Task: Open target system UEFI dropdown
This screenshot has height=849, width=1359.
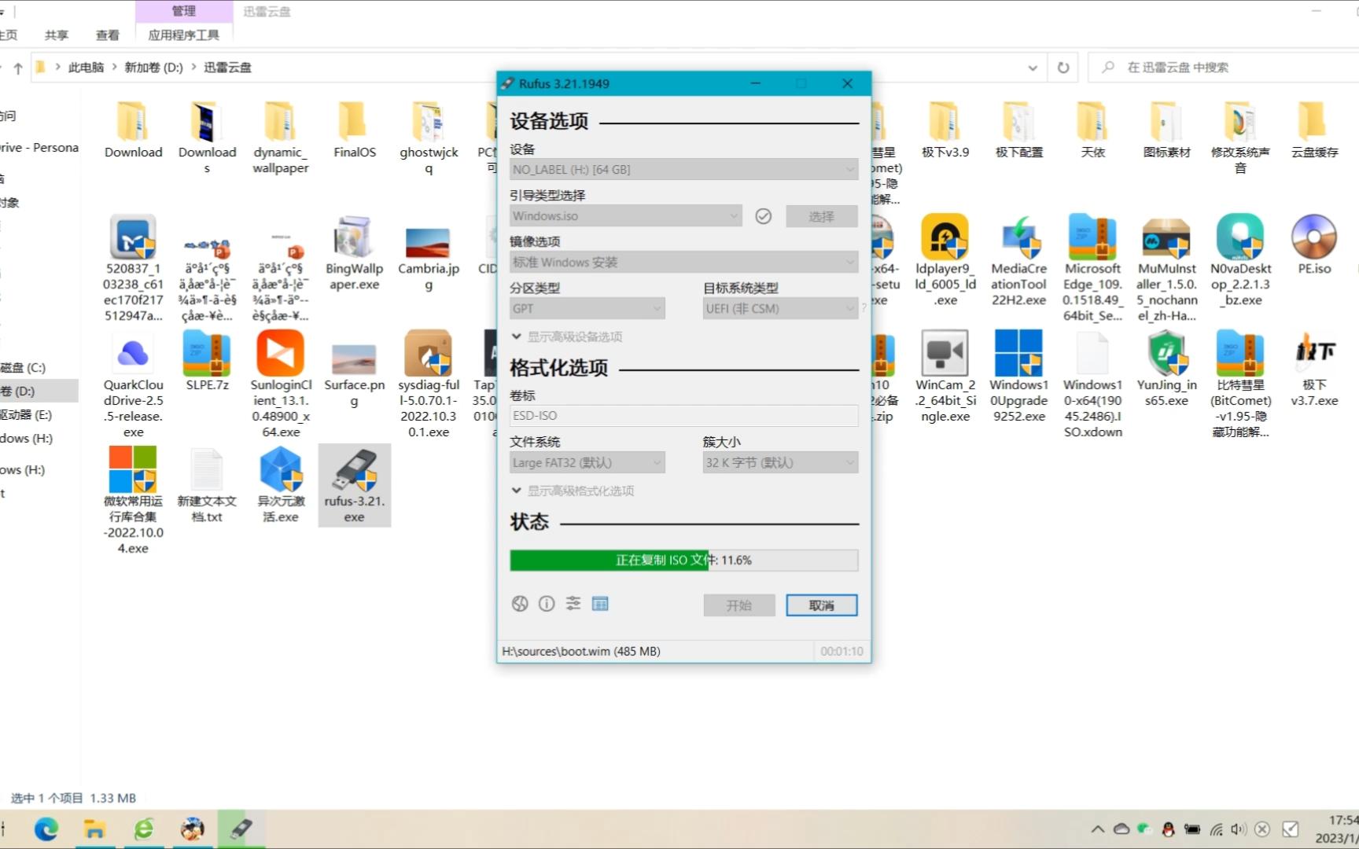Action: [779, 309]
